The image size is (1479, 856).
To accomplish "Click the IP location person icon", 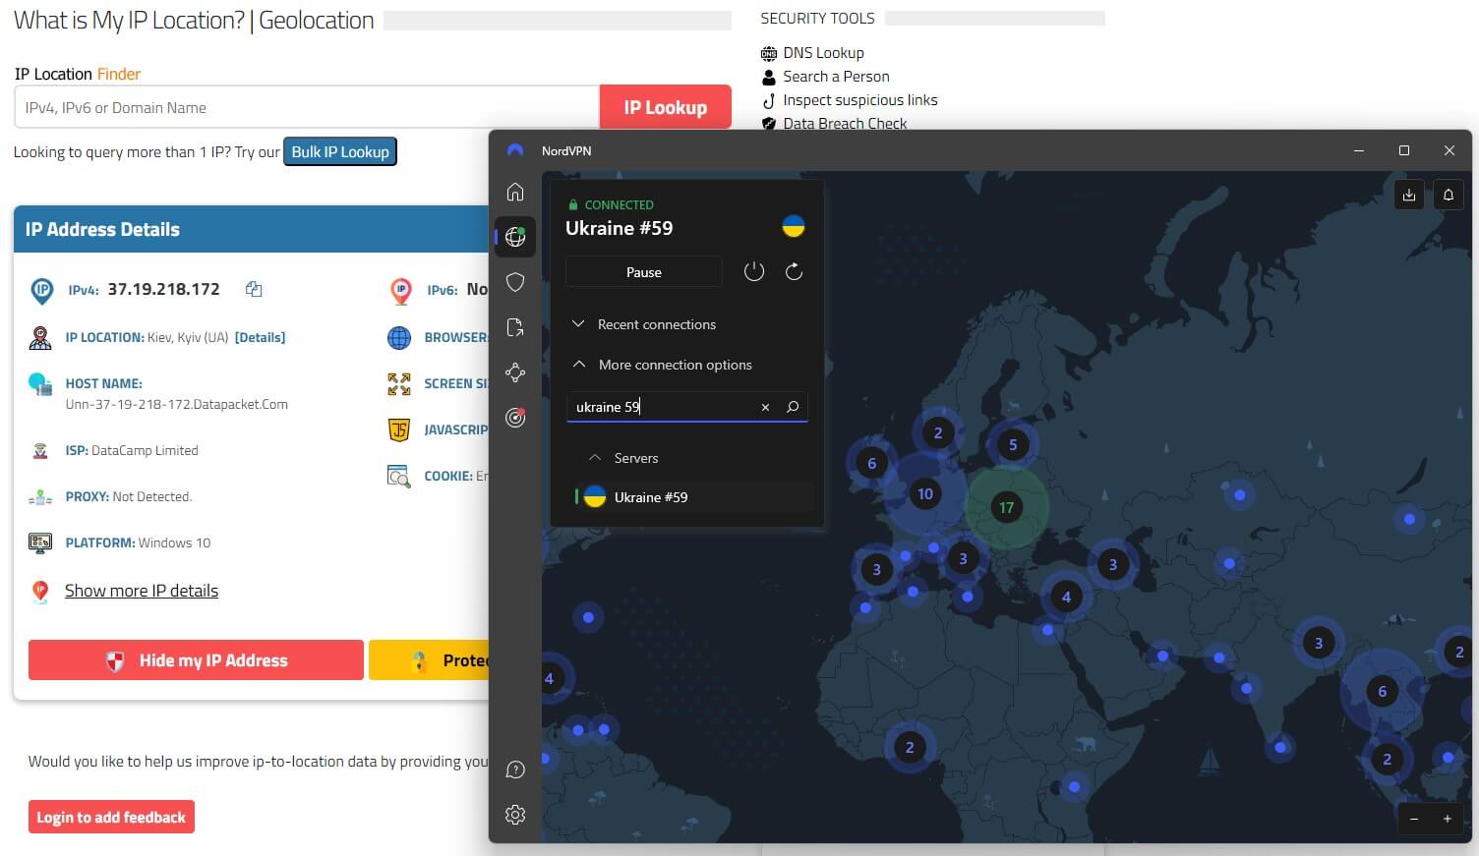I will (x=40, y=338).
